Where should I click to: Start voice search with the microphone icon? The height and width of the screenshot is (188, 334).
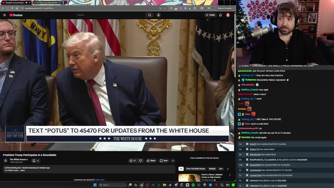coord(158,15)
